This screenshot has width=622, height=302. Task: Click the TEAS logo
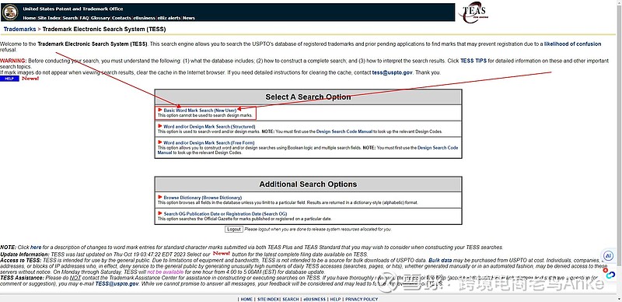(x=473, y=13)
